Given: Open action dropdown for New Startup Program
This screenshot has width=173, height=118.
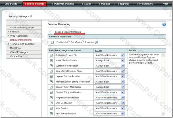Looking at the screenshot, I should click(110, 113).
